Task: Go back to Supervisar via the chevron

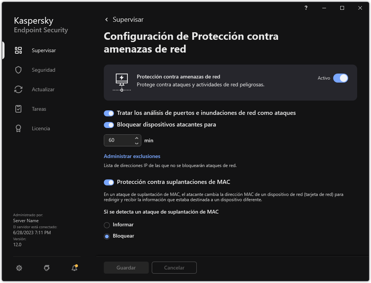Action: 106,20
